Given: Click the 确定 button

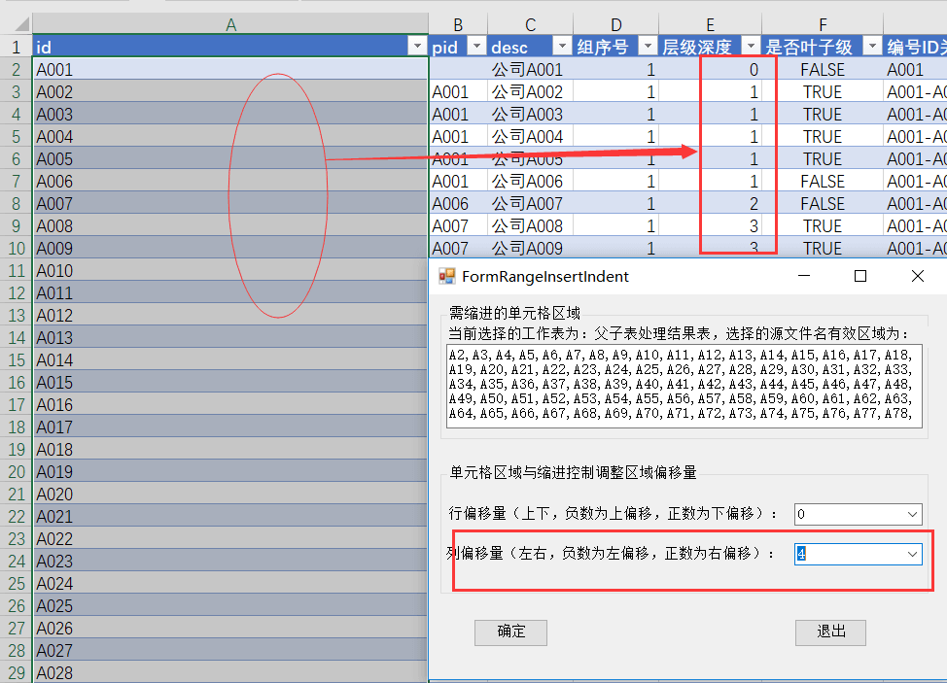Looking at the screenshot, I should pos(511,632).
